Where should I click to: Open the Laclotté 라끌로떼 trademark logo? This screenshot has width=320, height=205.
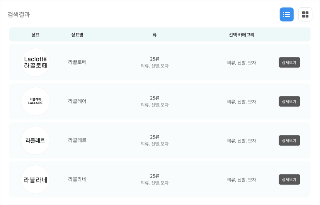tap(36, 63)
